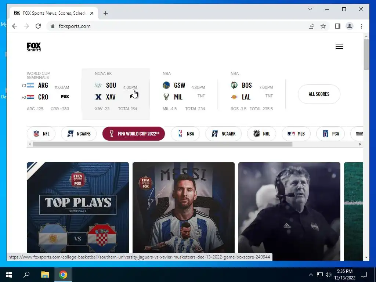This screenshot has width=376, height=282.
Task: Expand the tab search chevron
Action: point(310,9)
